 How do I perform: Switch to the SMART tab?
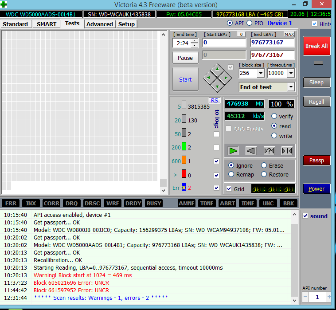(x=46, y=24)
